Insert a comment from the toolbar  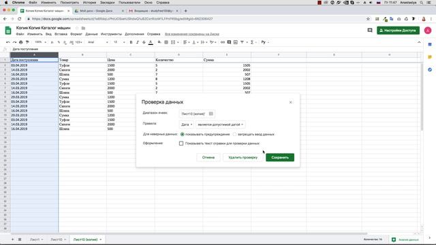coord(229,42)
